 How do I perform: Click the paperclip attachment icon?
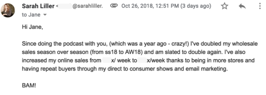[114, 6]
